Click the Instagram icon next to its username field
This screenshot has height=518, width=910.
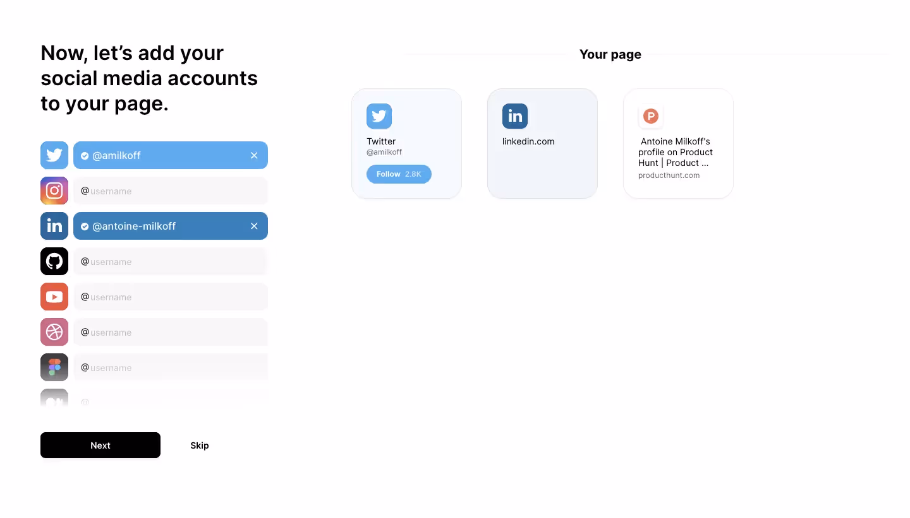(x=54, y=191)
